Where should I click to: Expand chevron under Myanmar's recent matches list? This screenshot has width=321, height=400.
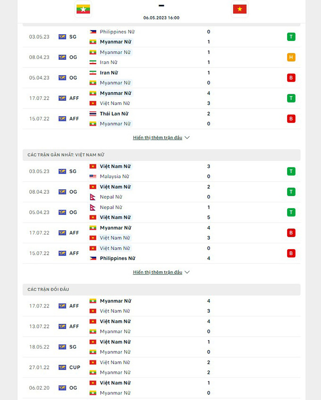(187, 138)
